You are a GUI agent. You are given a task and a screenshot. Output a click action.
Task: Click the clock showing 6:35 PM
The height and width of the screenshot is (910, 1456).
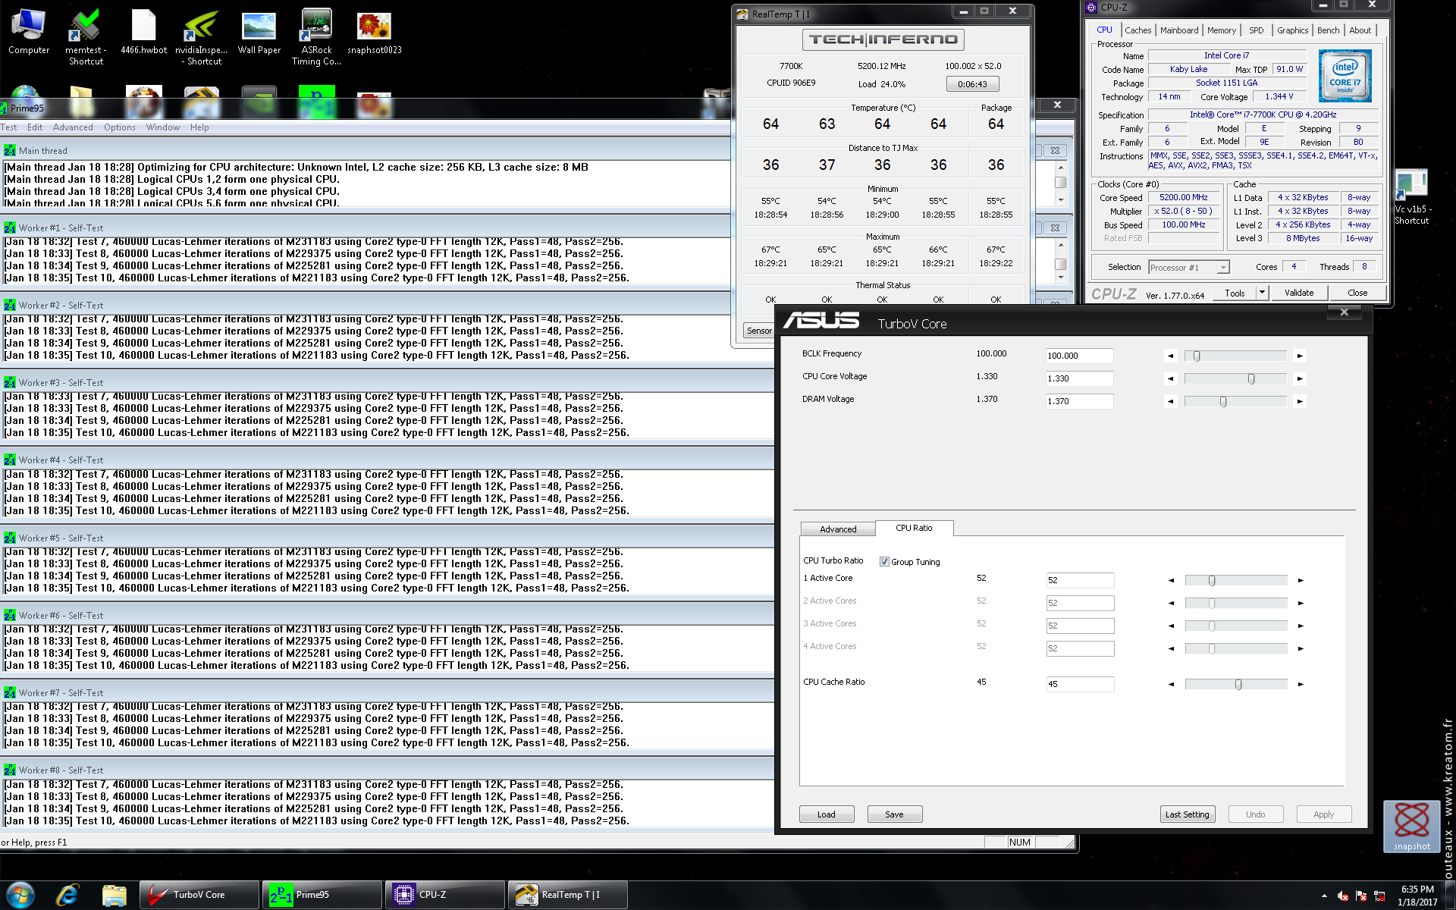(x=1417, y=890)
